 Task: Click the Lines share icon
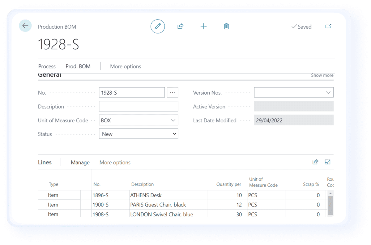point(315,162)
